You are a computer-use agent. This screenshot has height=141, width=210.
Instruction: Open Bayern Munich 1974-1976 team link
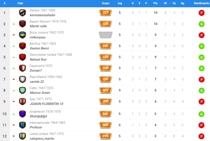[48, 22]
